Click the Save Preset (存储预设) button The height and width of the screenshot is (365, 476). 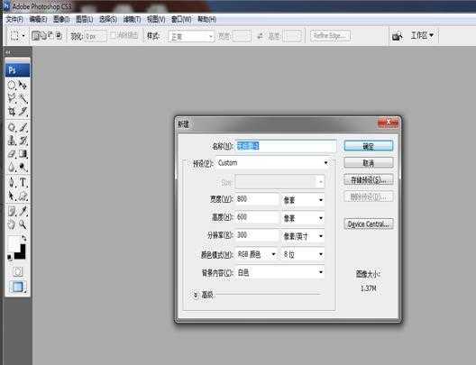[368, 180]
